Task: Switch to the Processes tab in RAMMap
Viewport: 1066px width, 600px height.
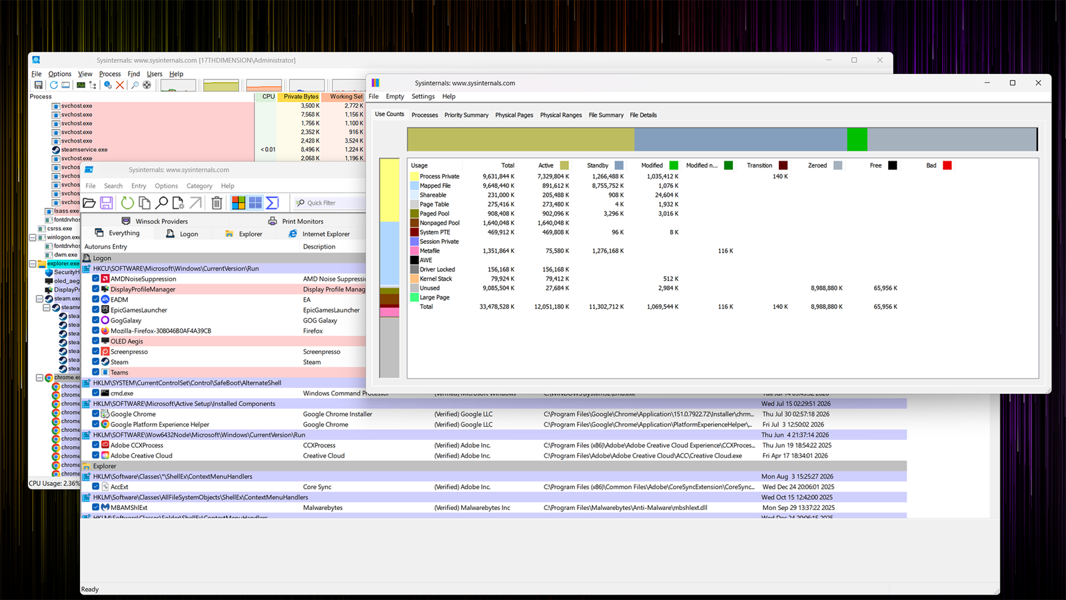Action: tap(425, 115)
